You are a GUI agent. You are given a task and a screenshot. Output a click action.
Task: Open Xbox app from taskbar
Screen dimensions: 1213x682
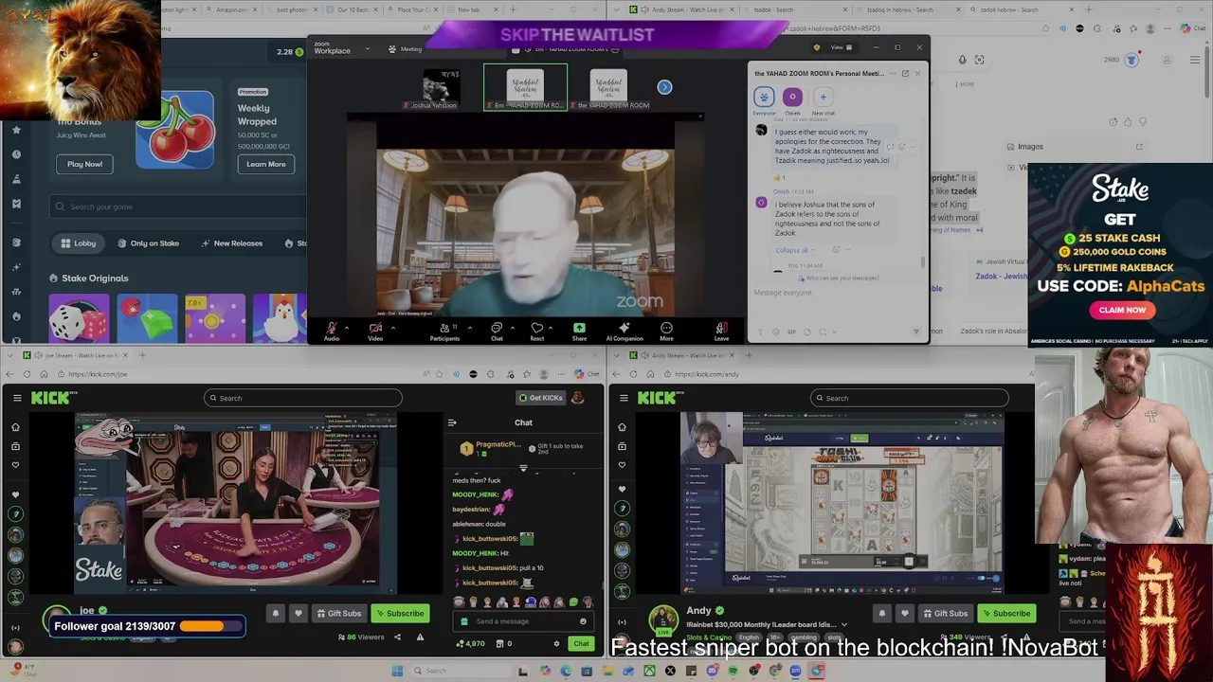(x=649, y=671)
